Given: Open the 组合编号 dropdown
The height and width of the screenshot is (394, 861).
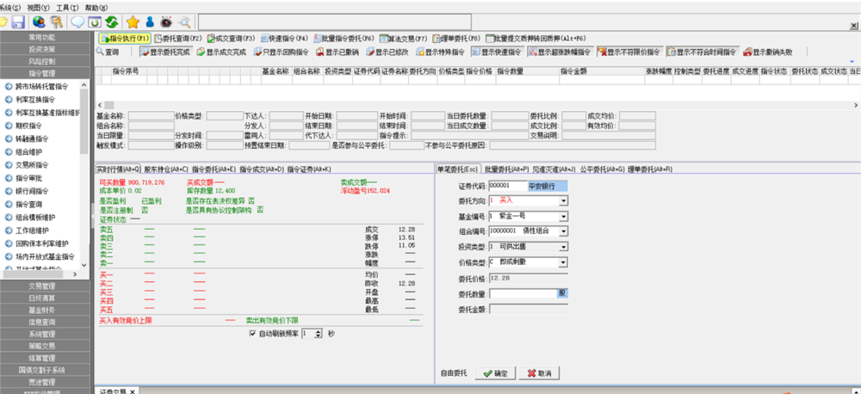Looking at the screenshot, I should [563, 231].
